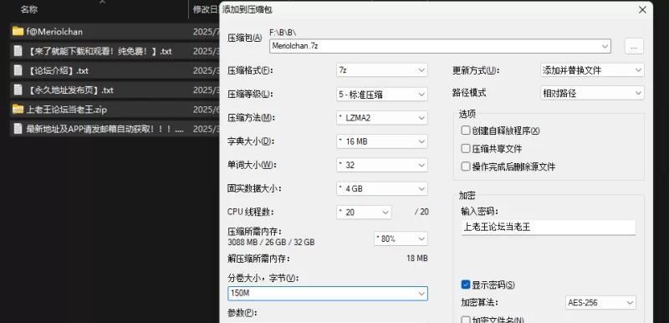Click the file icon for 【来了就能下载和观看!纯免费!】.txt

coord(18,51)
